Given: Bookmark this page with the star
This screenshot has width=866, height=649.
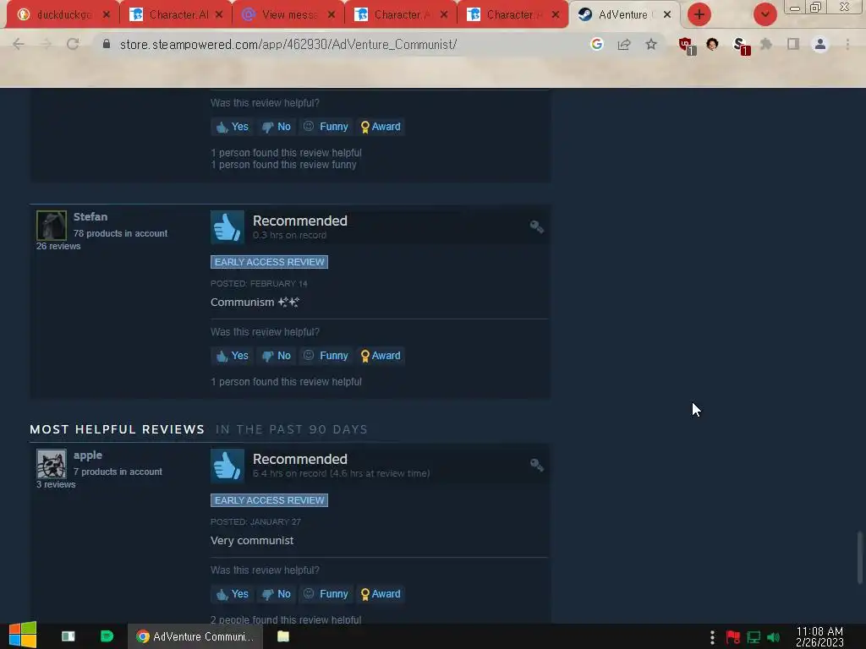Looking at the screenshot, I should (651, 44).
